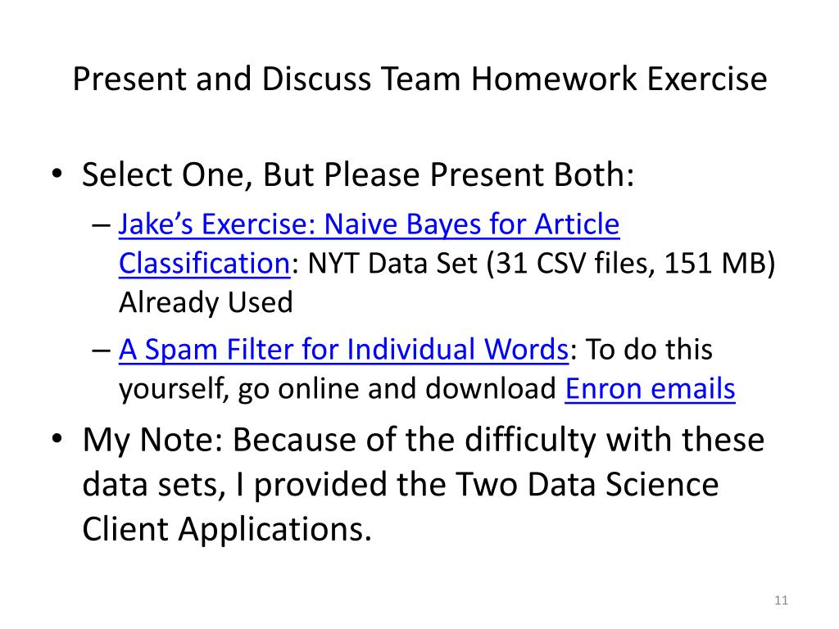Click the 'To do this' text after spam link
This screenshot has height=629, width=839.
tap(650, 349)
